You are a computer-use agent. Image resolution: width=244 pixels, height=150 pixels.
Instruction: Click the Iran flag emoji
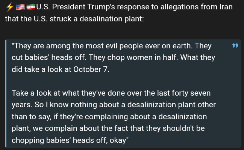click(x=31, y=7)
